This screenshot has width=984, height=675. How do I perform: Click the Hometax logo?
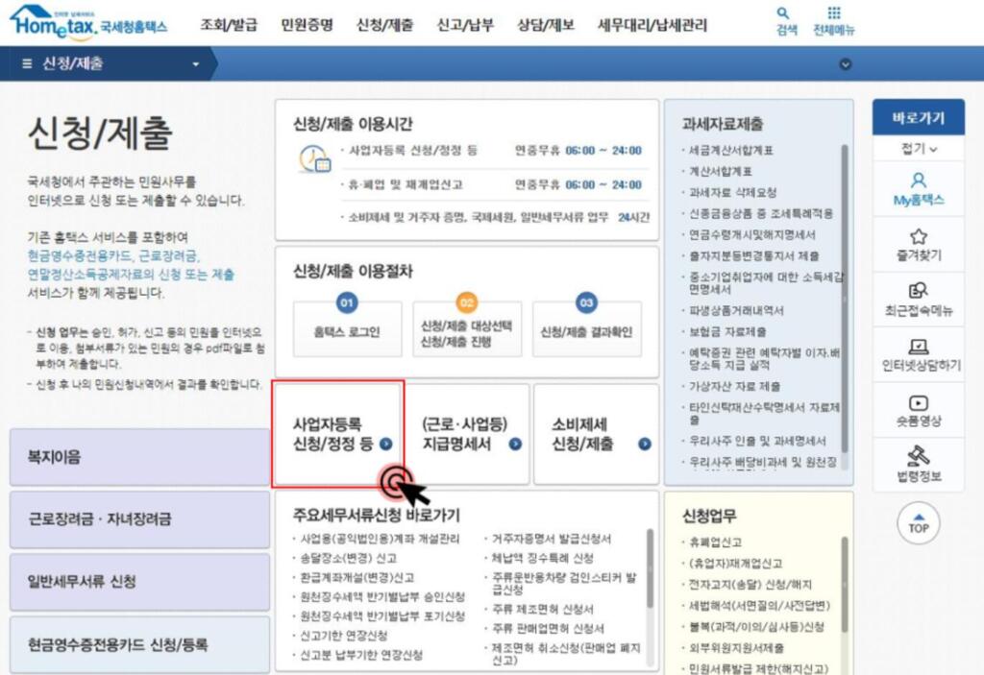click(86, 23)
